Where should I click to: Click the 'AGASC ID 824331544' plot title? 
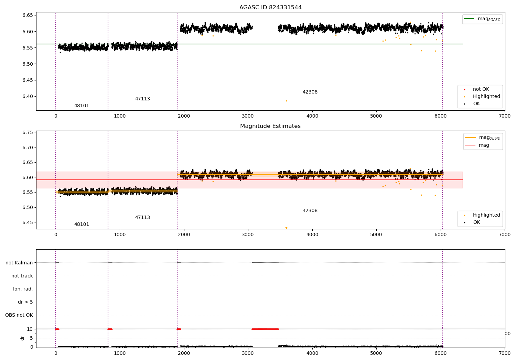tap(270, 8)
